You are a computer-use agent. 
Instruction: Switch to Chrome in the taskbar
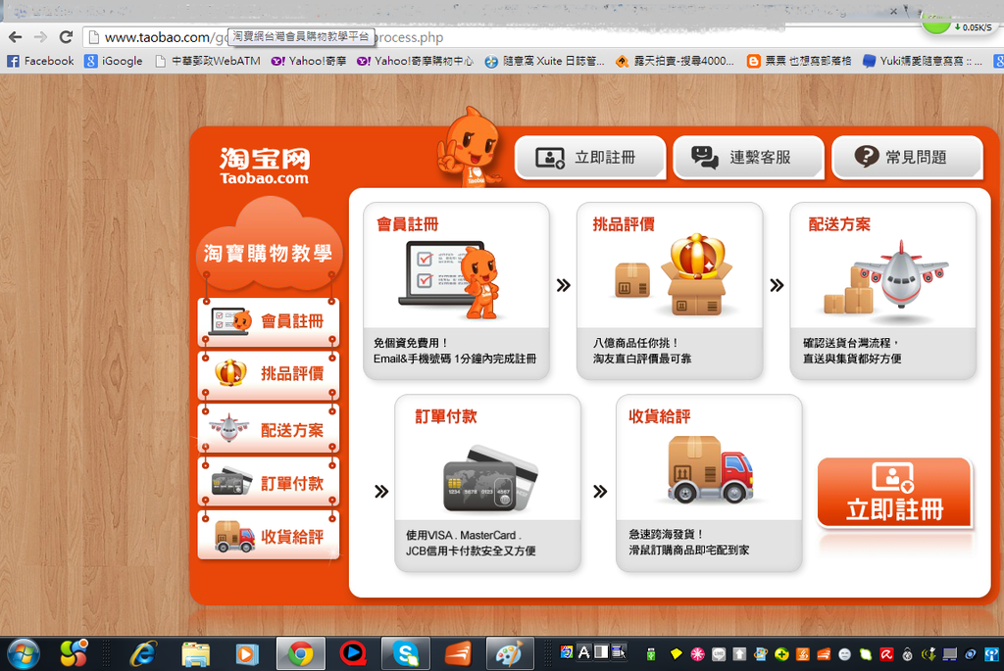(x=300, y=654)
